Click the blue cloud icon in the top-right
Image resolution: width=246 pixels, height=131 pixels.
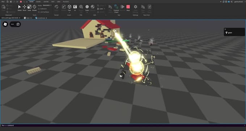click(229, 2)
